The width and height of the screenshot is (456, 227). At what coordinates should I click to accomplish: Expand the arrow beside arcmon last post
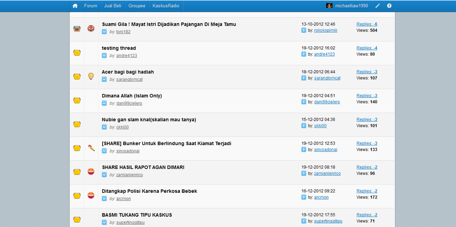pos(304,197)
